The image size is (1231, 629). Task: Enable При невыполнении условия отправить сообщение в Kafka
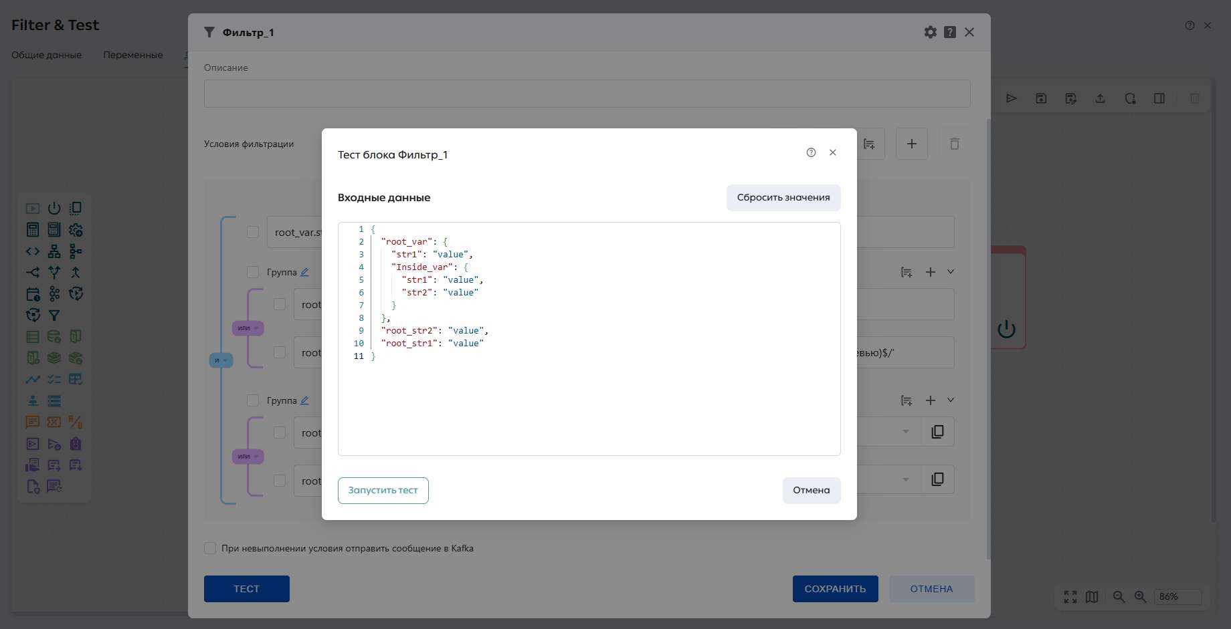click(x=210, y=548)
